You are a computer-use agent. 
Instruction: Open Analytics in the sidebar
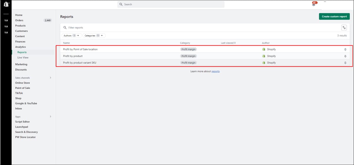(x=21, y=47)
